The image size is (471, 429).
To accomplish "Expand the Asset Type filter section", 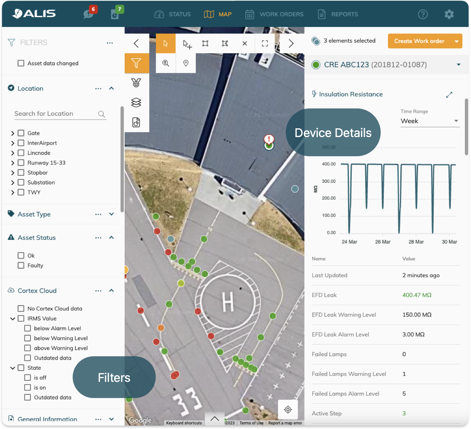I will [x=112, y=214].
